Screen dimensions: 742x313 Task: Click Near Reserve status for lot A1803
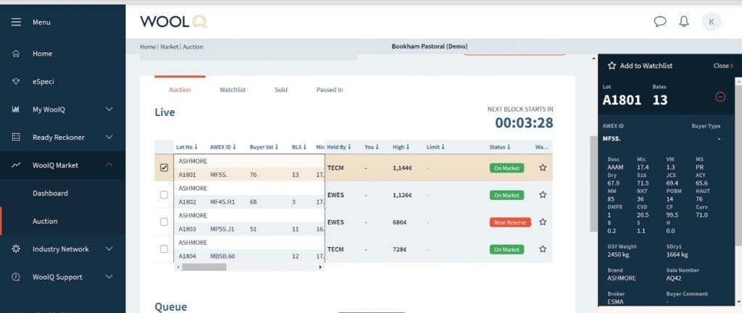point(510,222)
